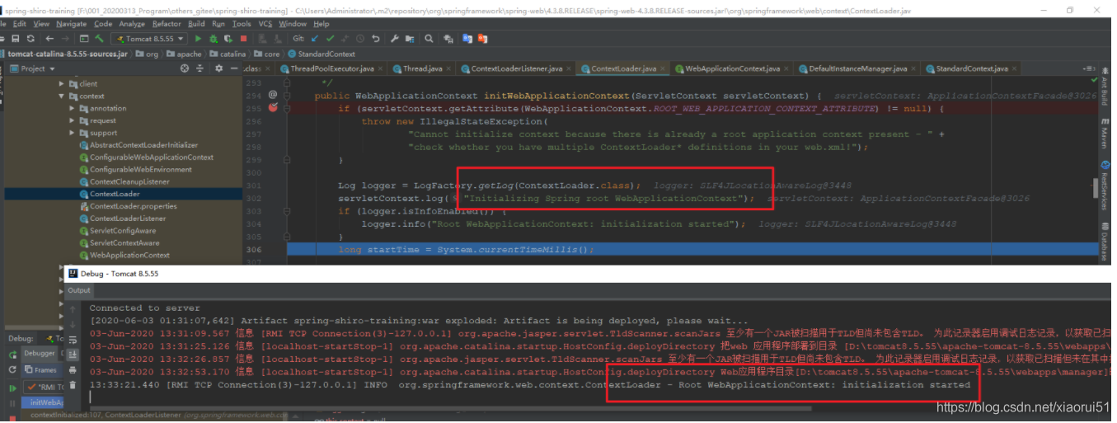This screenshot has width=1117, height=423.
Task: Select the Output tab in debug window
Action: pos(79,290)
